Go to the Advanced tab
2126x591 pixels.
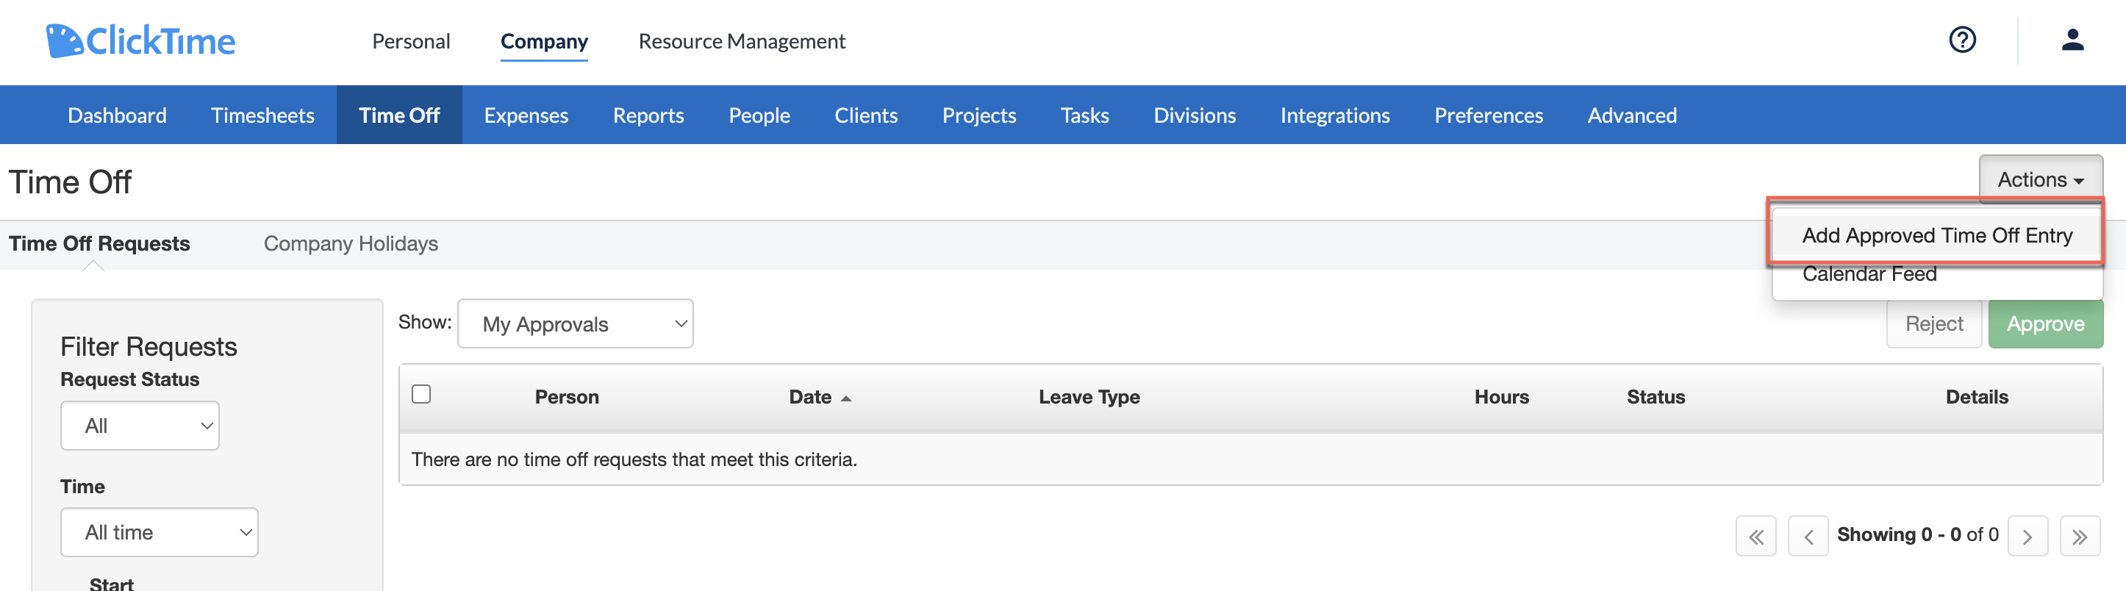[x=1632, y=115]
